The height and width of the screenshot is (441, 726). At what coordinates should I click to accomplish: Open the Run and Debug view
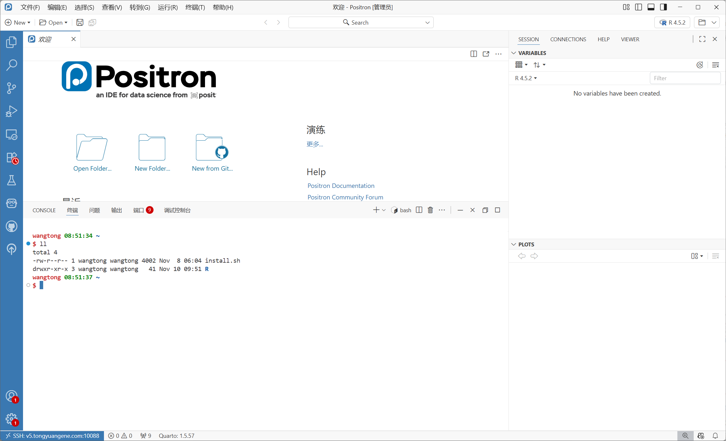[x=12, y=111]
